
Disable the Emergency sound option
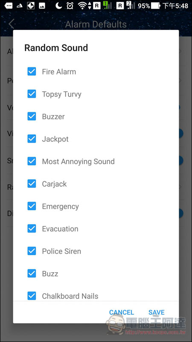pyautogui.click(x=32, y=206)
